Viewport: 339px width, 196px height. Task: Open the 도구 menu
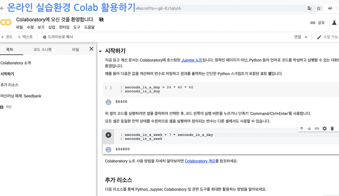pyautogui.click(x=77, y=27)
